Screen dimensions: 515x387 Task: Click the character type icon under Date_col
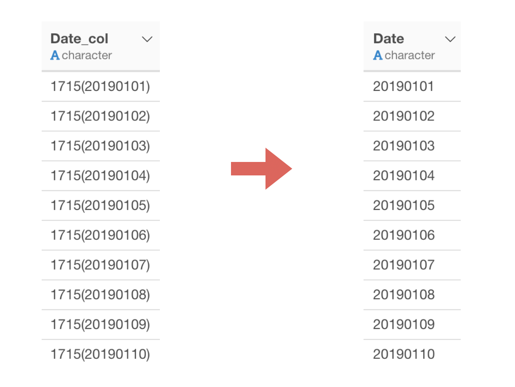pyautogui.click(x=55, y=56)
